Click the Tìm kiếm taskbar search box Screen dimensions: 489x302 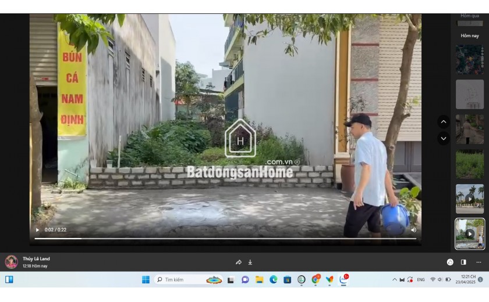point(189,279)
